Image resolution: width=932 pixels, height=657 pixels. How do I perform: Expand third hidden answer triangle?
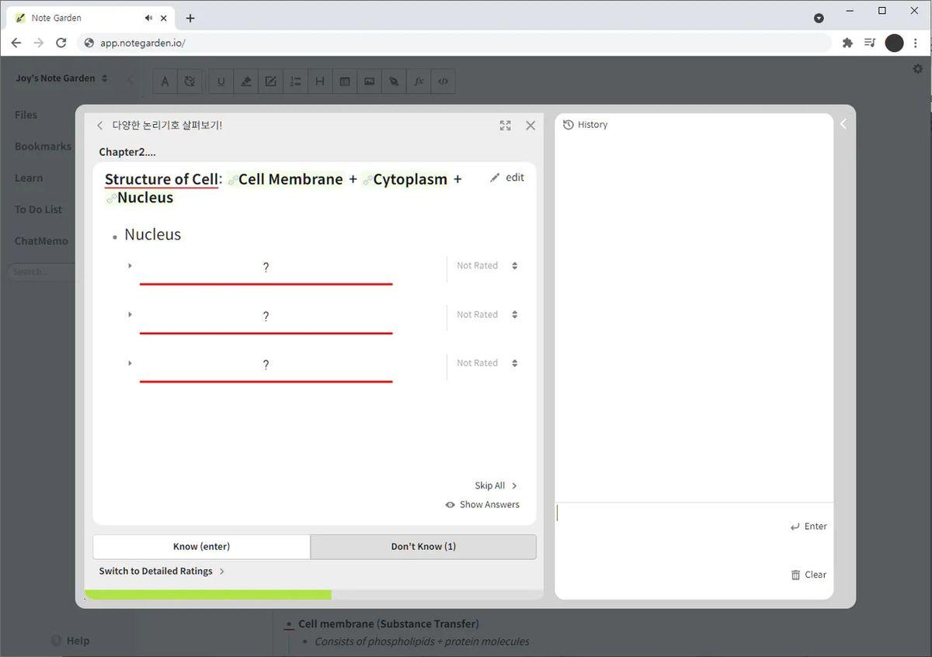tap(130, 363)
